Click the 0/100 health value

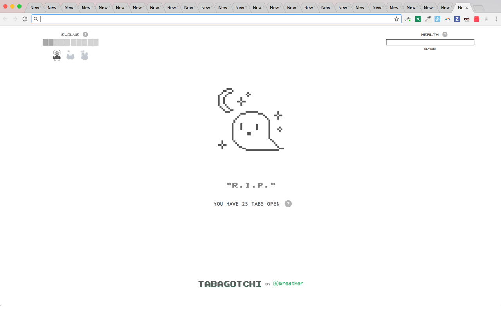(430, 49)
